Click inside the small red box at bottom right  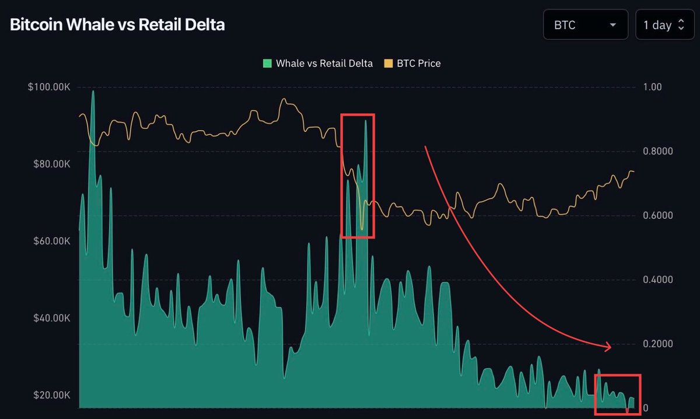(617, 394)
